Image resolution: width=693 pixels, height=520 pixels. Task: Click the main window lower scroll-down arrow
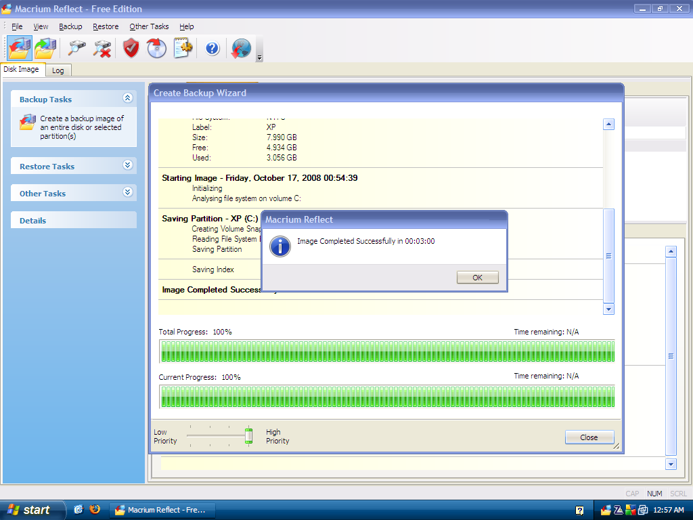point(671,464)
